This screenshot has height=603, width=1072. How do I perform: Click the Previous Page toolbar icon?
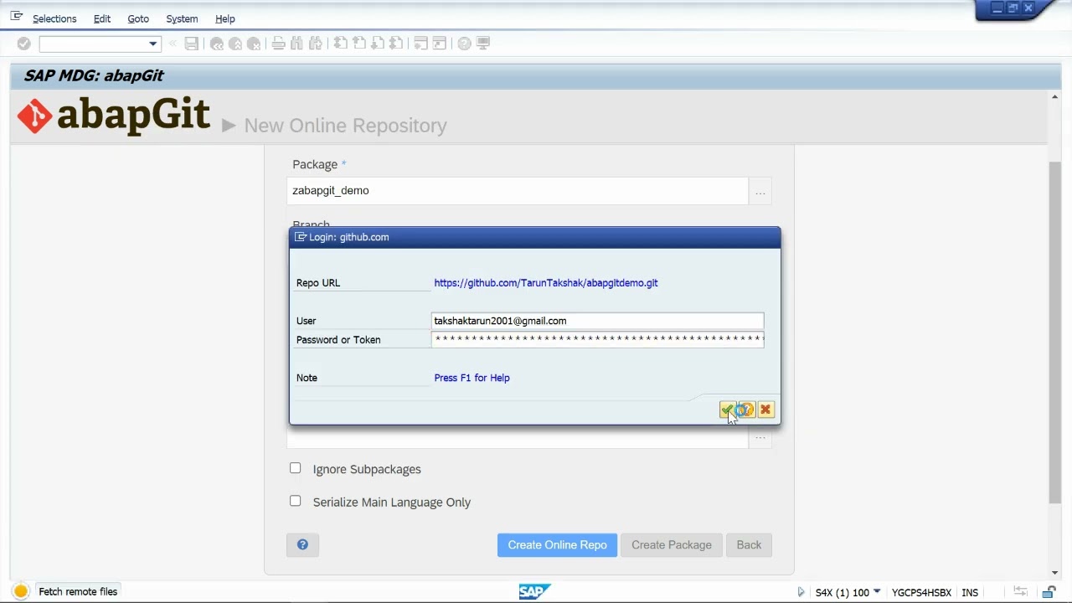(x=358, y=44)
